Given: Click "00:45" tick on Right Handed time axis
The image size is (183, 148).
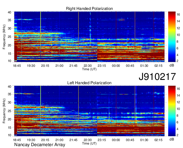Looking at the screenshot, I should [x=130, y=66].
